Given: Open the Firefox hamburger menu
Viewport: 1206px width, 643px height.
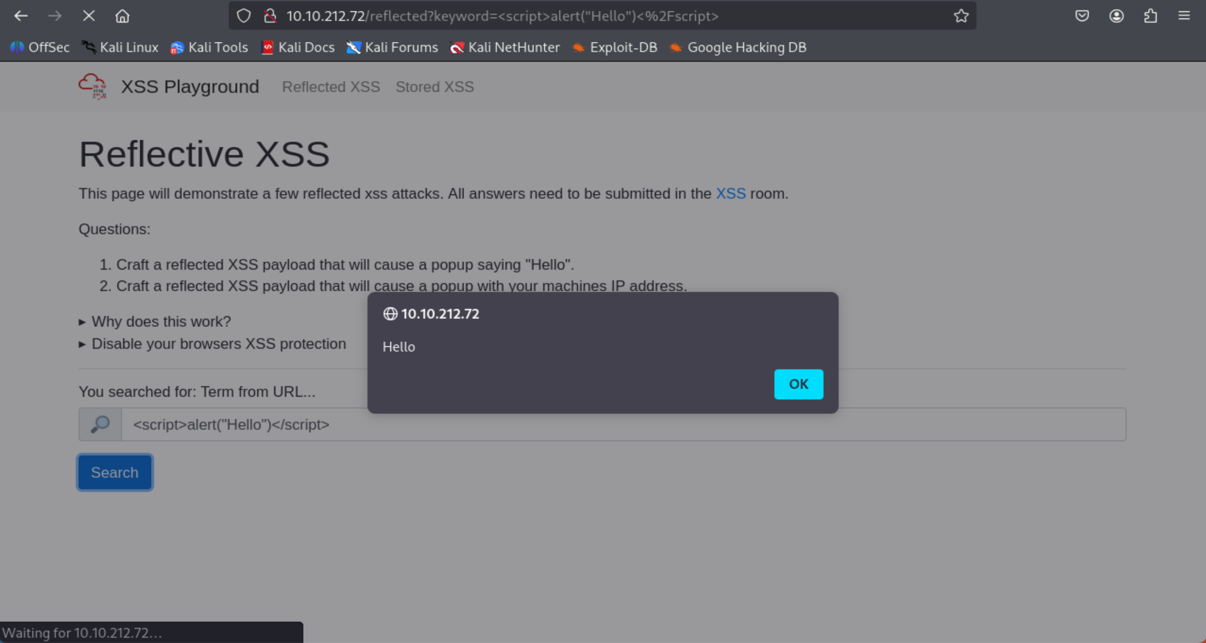Looking at the screenshot, I should click(x=1184, y=16).
